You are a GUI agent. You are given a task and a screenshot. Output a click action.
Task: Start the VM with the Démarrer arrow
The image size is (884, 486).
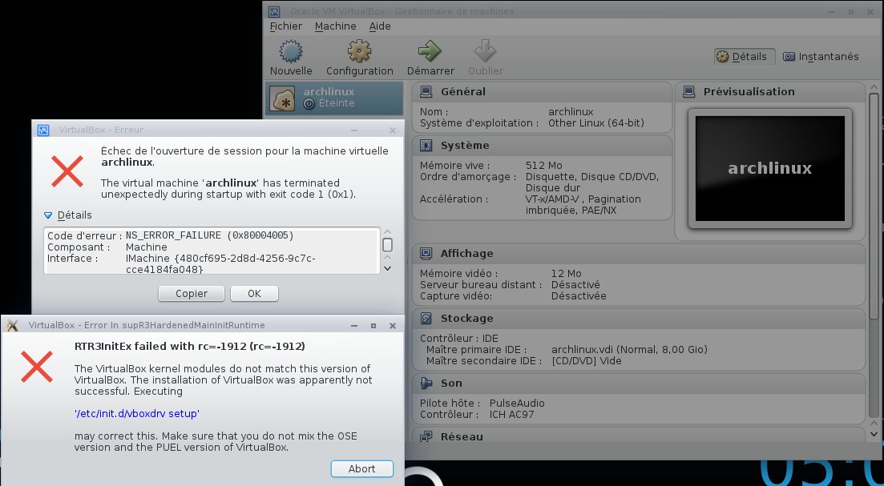coord(430,51)
